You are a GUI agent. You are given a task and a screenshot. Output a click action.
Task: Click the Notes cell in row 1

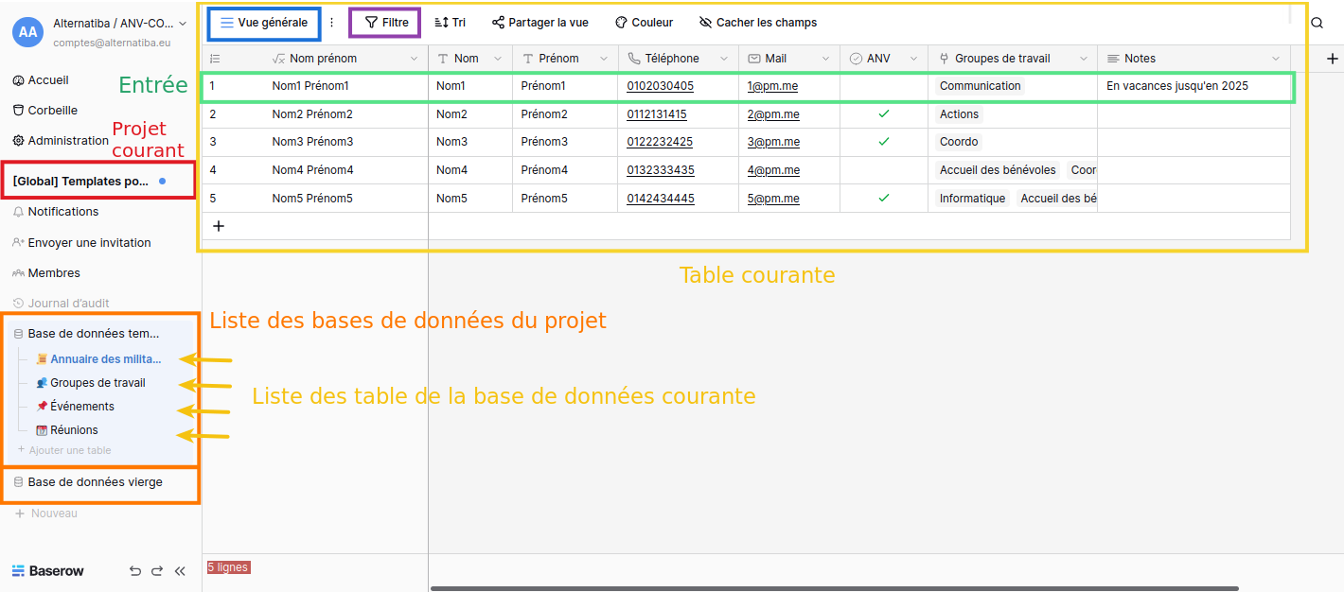click(1193, 86)
